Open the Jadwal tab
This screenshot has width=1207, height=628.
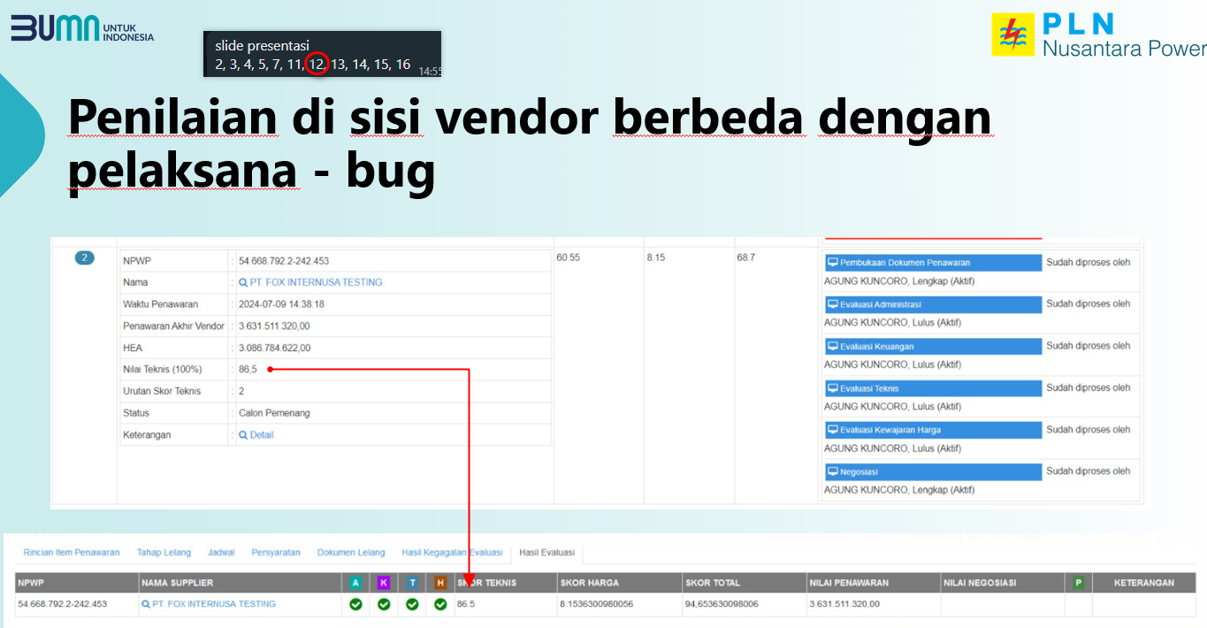pos(221,553)
